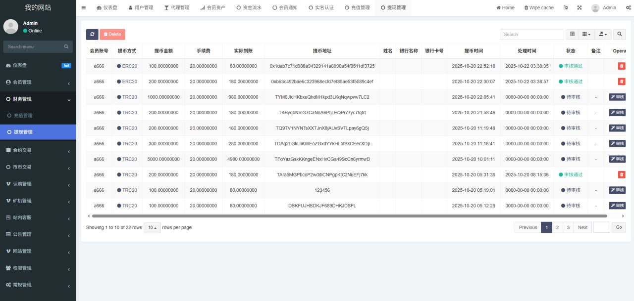Expand the 合约交易 sidebar menu
Image resolution: width=634 pixels, height=301 pixels.
coord(38,150)
